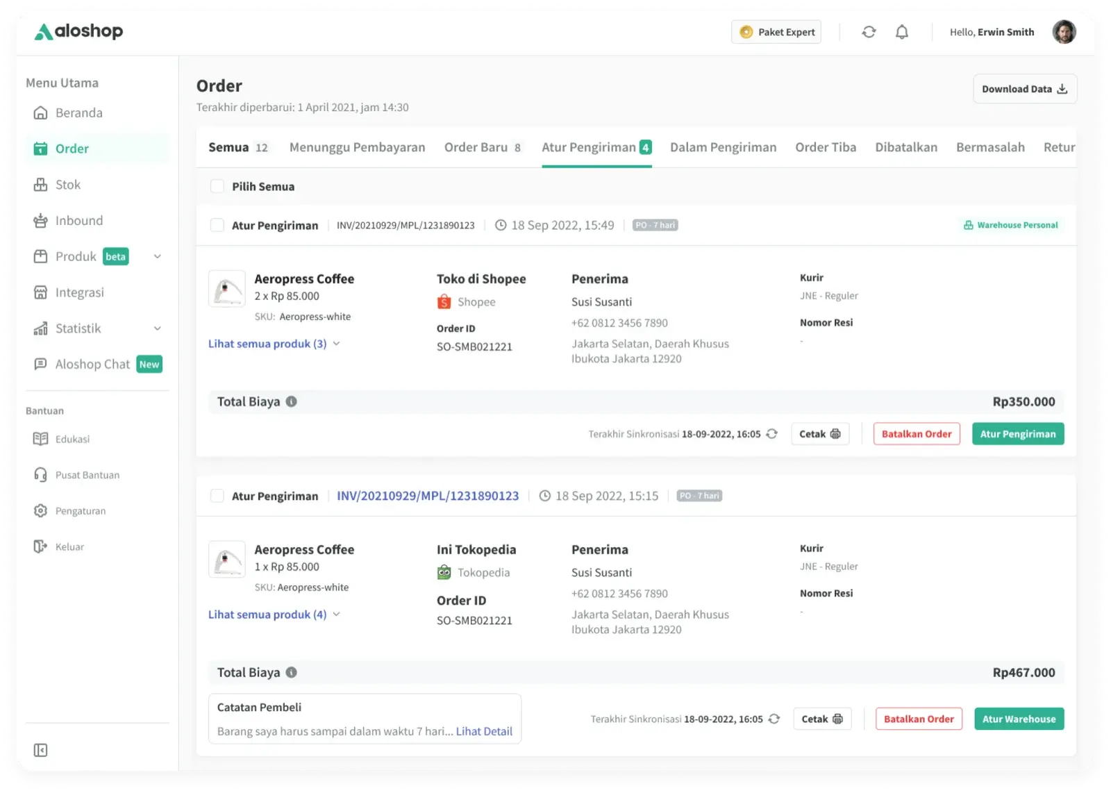The image size is (1111, 793).
Task: Switch to Dalam Pengiriman tab
Action: (x=723, y=147)
